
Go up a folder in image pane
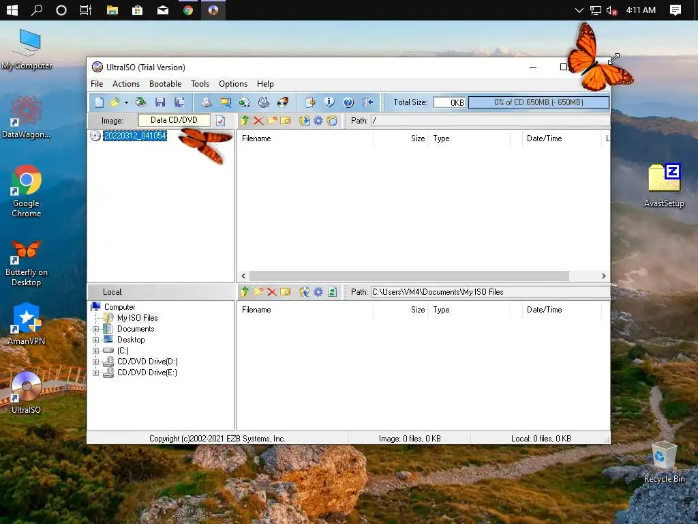(x=244, y=120)
